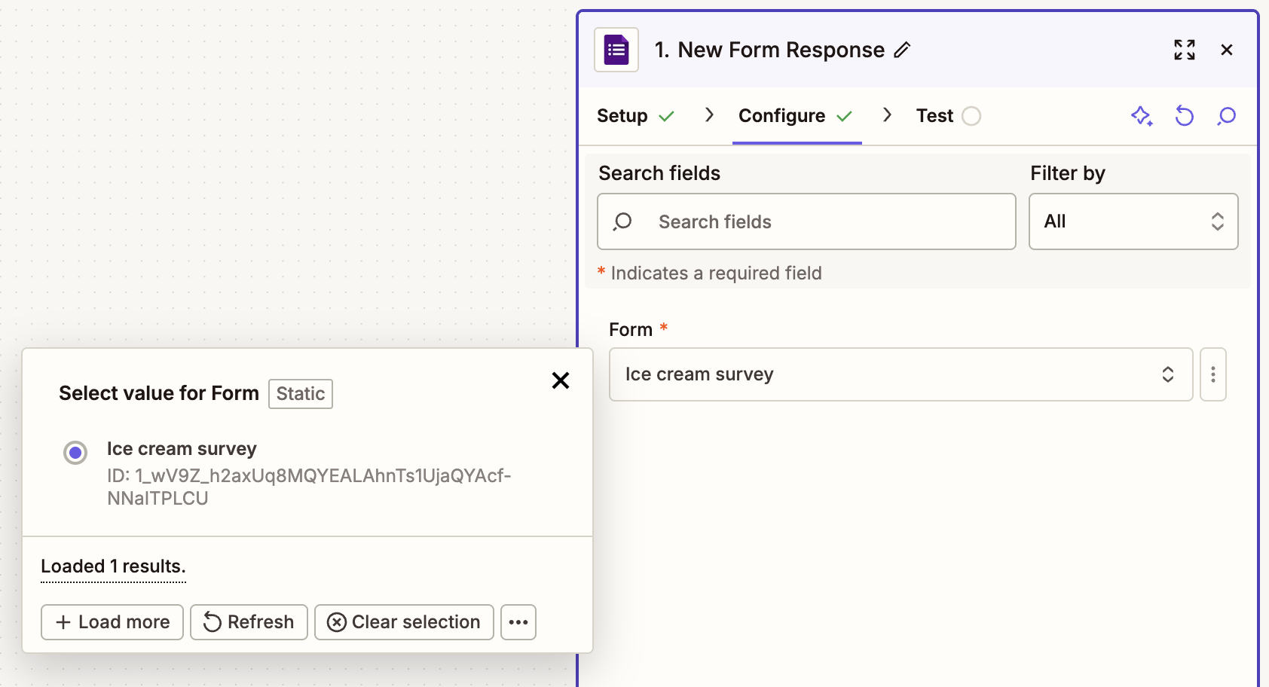Click Clear selection in the dialog
Image resolution: width=1269 pixels, height=687 pixels.
[x=404, y=621]
